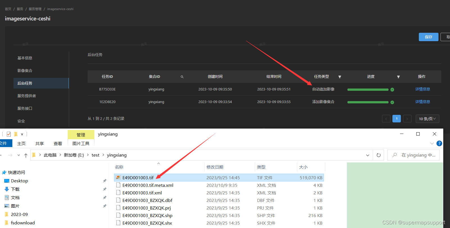Click the 服务 breadcrumb link

tap(20, 9)
